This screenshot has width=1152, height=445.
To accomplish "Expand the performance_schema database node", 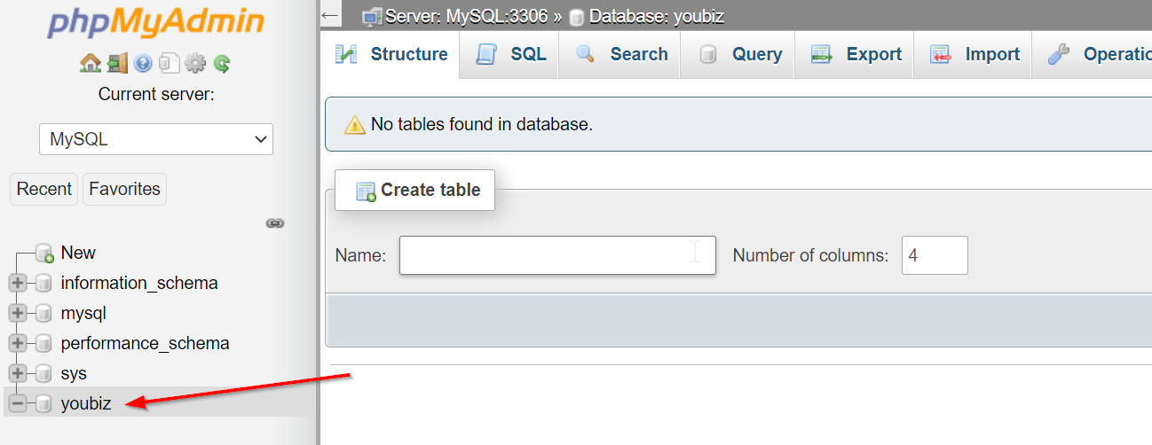I will point(17,344).
